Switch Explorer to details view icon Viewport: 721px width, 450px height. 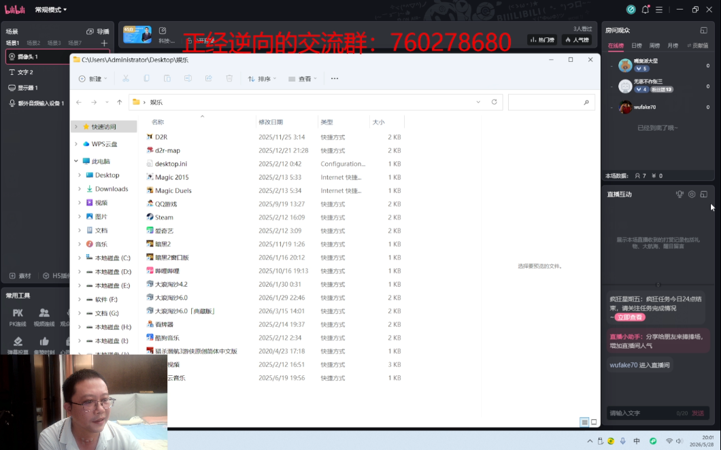[584, 422]
